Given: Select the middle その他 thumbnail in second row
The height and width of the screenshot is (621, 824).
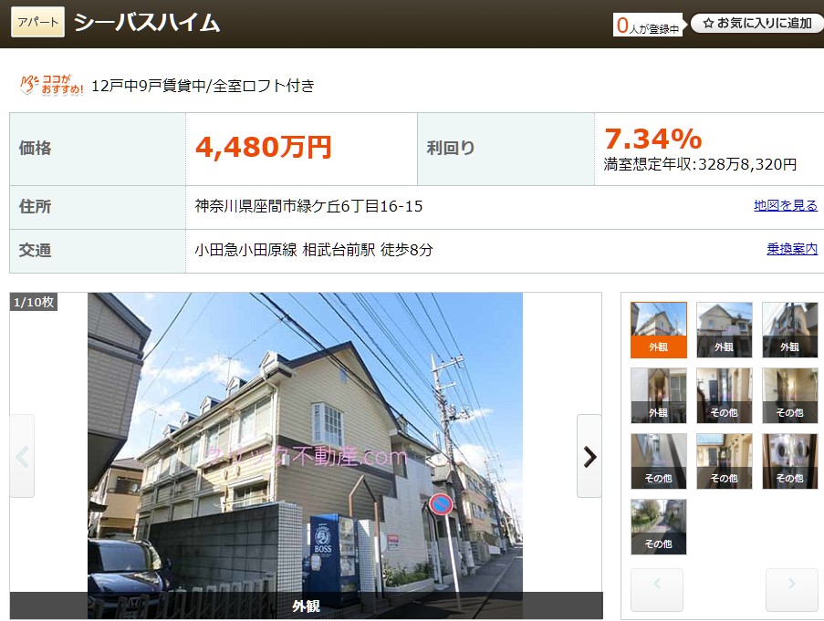Looking at the screenshot, I should click(725, 395).
